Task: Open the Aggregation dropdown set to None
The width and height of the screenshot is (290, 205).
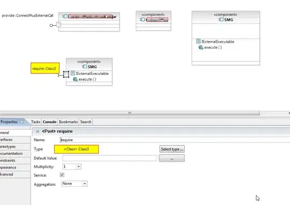Action: click(x=84, y=184)
